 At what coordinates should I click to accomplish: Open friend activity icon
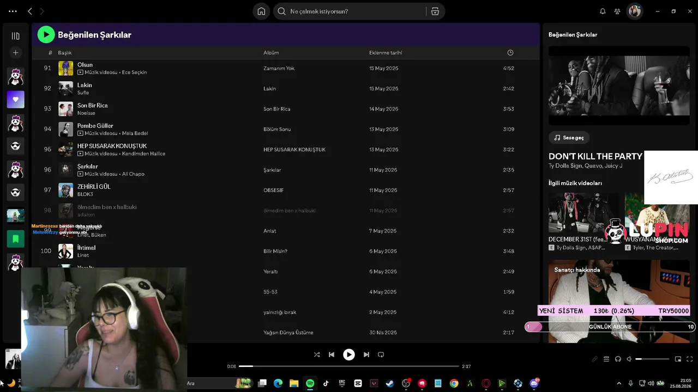click(617, 11)
